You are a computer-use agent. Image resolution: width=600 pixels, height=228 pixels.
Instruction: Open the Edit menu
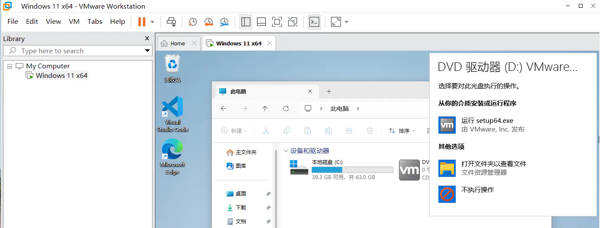tap(32, 21)
